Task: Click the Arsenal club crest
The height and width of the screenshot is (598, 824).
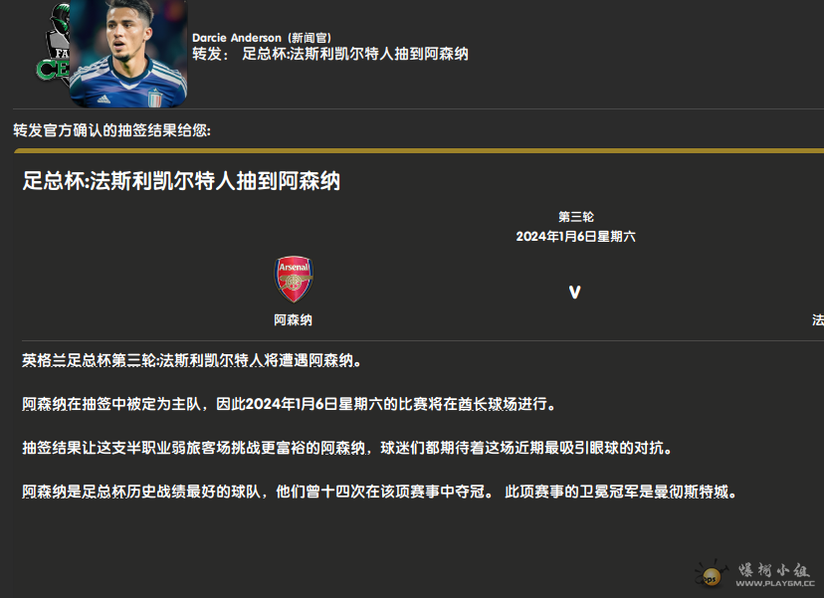Action: point(294,280)
